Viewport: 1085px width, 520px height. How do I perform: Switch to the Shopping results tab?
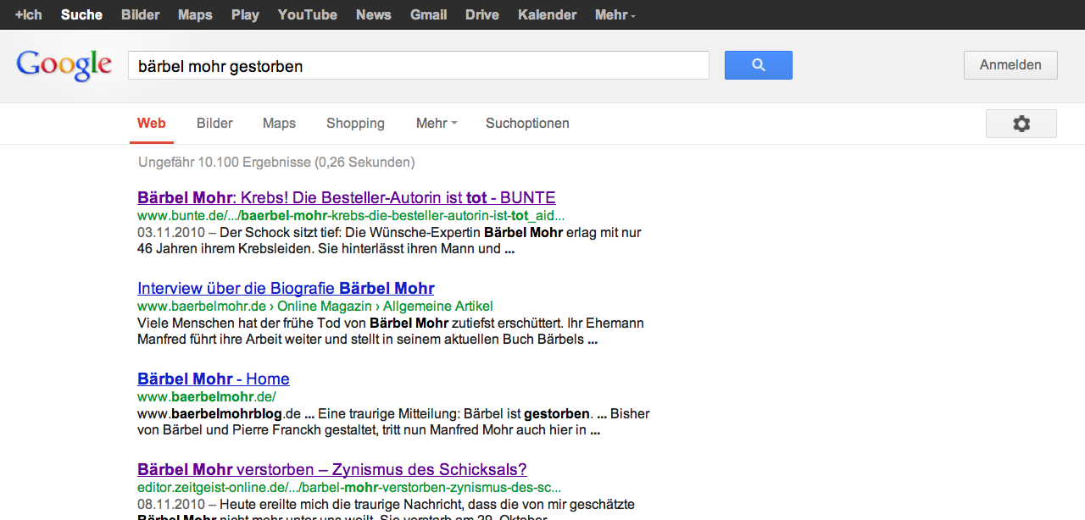coord(355,124)
